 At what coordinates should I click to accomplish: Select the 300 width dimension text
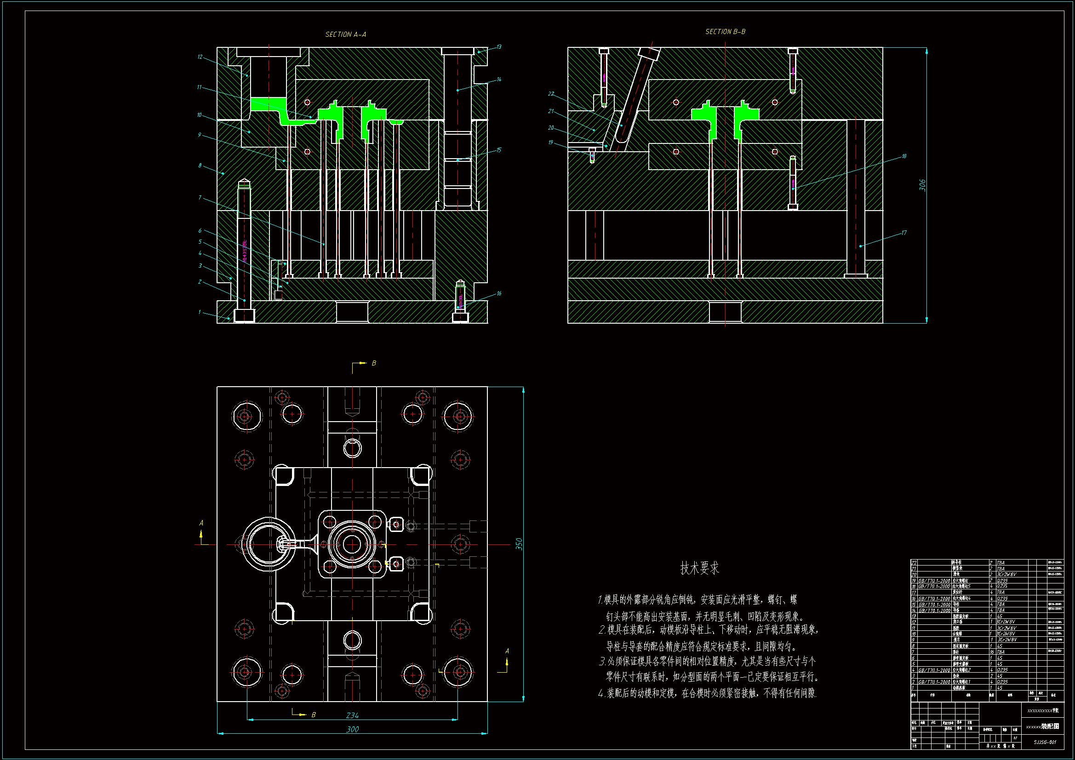pos(352,729)
